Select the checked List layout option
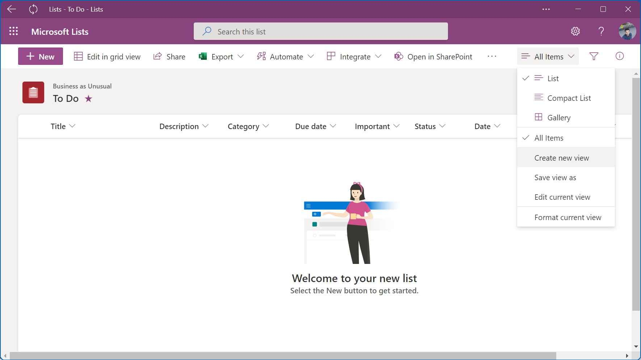 pyautogui.click(x=553, y=78)
